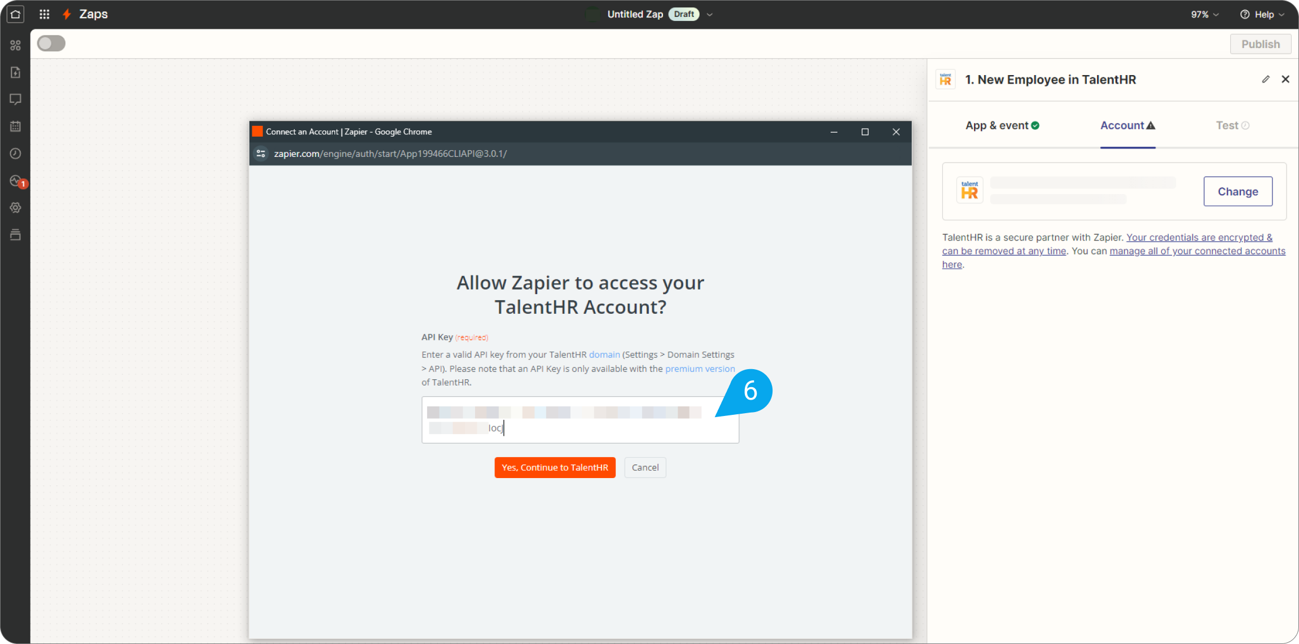Open the 97% zoom dropdown
The image size is (1299, 644).
pos(1205,15)
